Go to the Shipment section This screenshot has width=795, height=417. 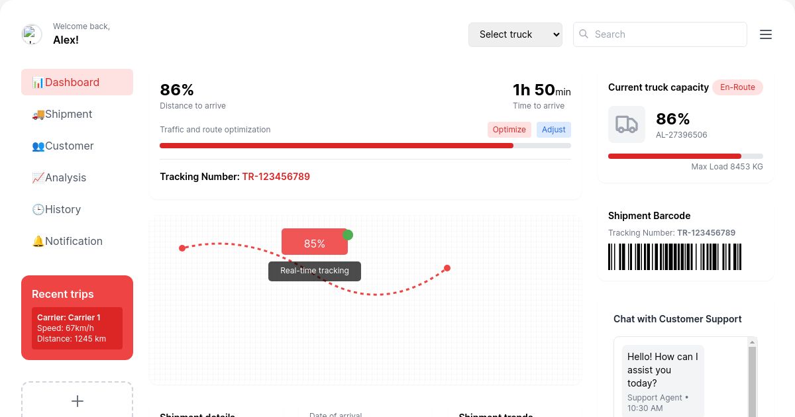tap(77, 114)
